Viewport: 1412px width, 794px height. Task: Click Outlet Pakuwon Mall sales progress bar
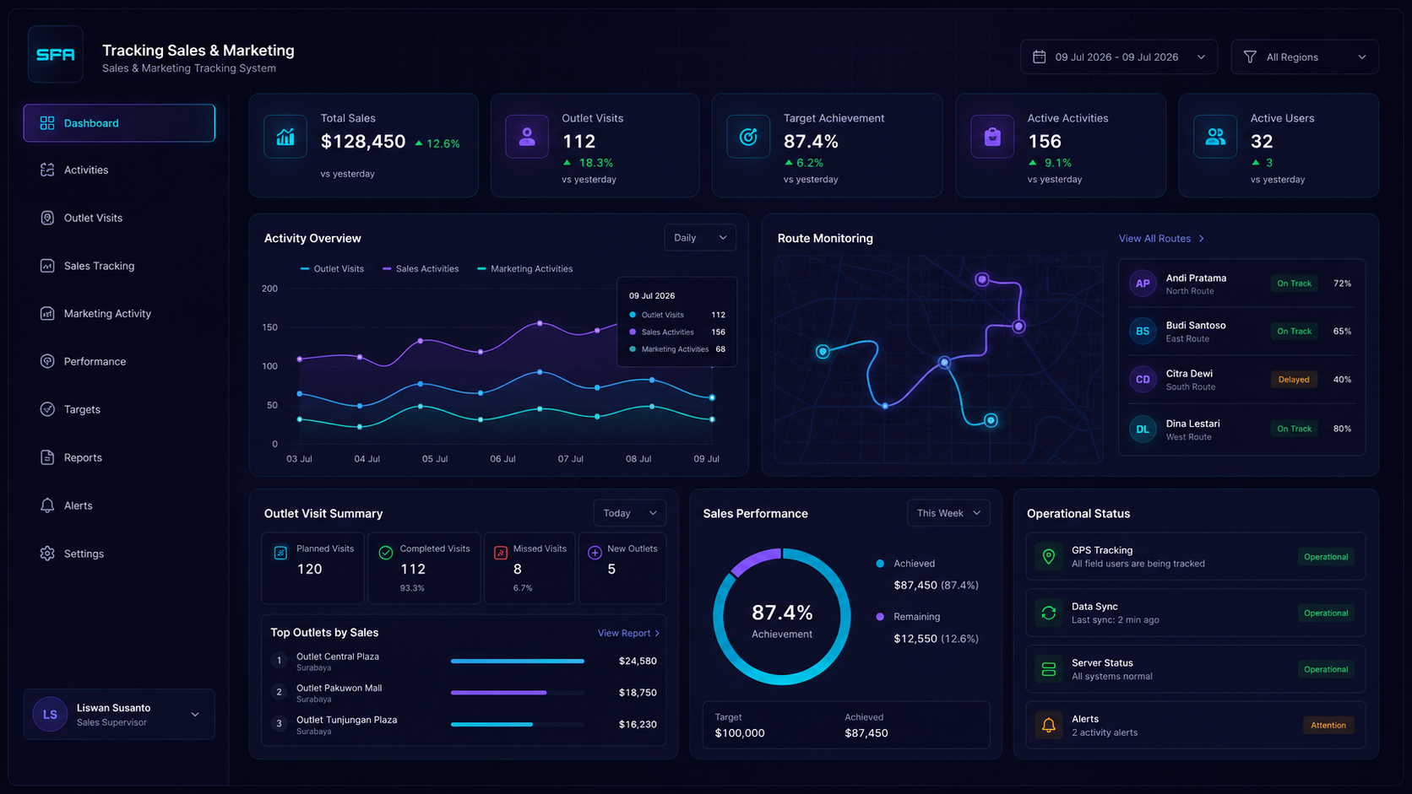[518, 693]
